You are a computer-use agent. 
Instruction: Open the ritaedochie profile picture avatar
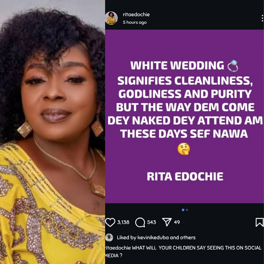[x=112, y=18]
